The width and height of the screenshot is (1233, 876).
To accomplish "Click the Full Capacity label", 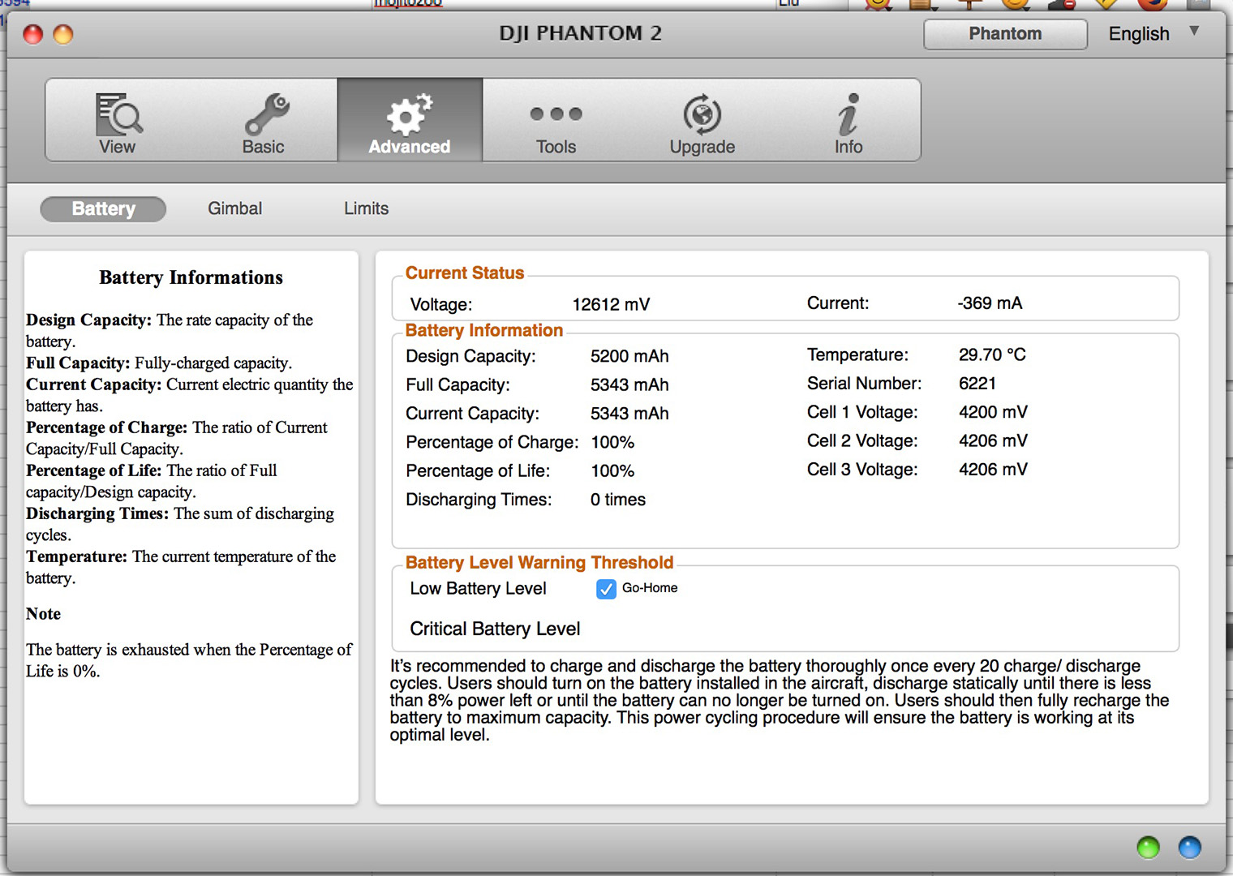I will coord(458,384).
